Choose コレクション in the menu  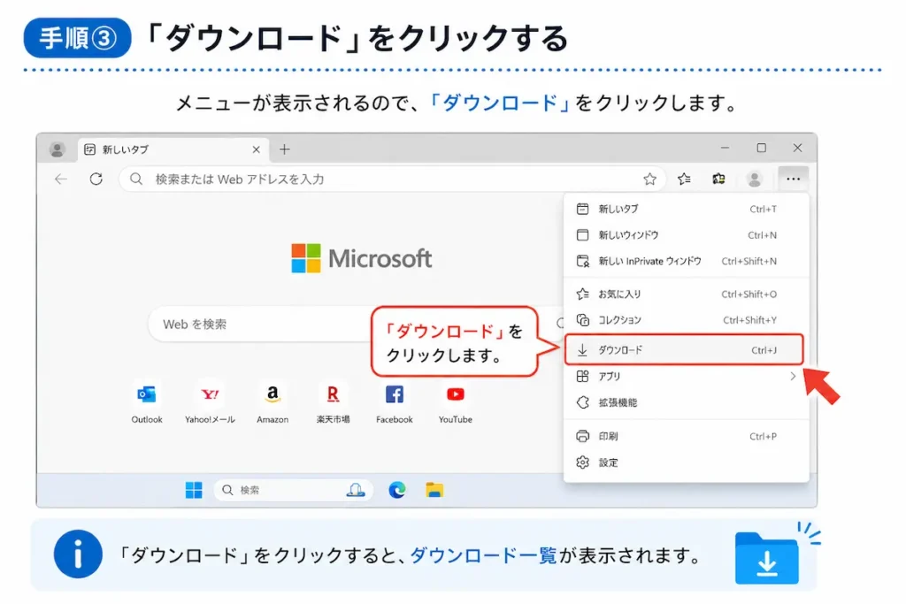pos(686,320)
